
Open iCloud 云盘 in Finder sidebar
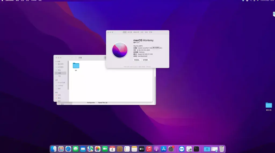tap(60, 83)
